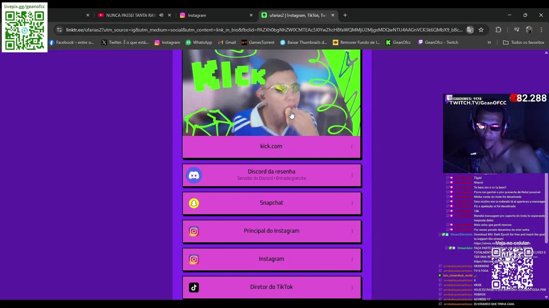Click Instagram icon on Principal do Instagram row

point(194,231)
